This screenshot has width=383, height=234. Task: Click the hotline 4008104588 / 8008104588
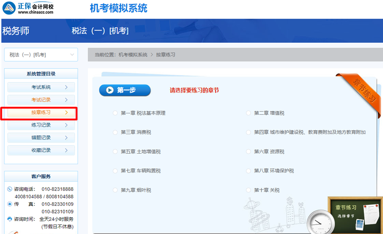pos(44,196)
